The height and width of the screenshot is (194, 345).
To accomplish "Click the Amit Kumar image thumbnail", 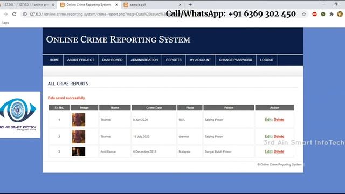I will [x=79, y=151].
